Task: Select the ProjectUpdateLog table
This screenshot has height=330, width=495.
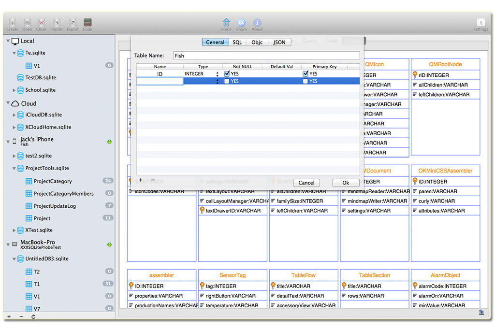Action: tap(55, 206)
